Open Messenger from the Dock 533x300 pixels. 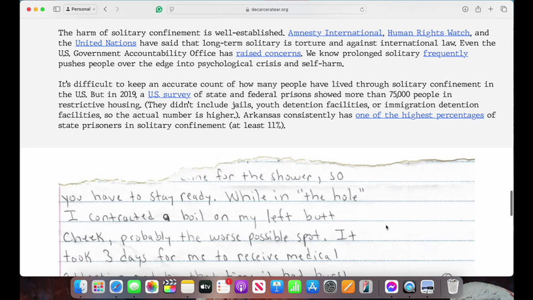pos(391,287)
